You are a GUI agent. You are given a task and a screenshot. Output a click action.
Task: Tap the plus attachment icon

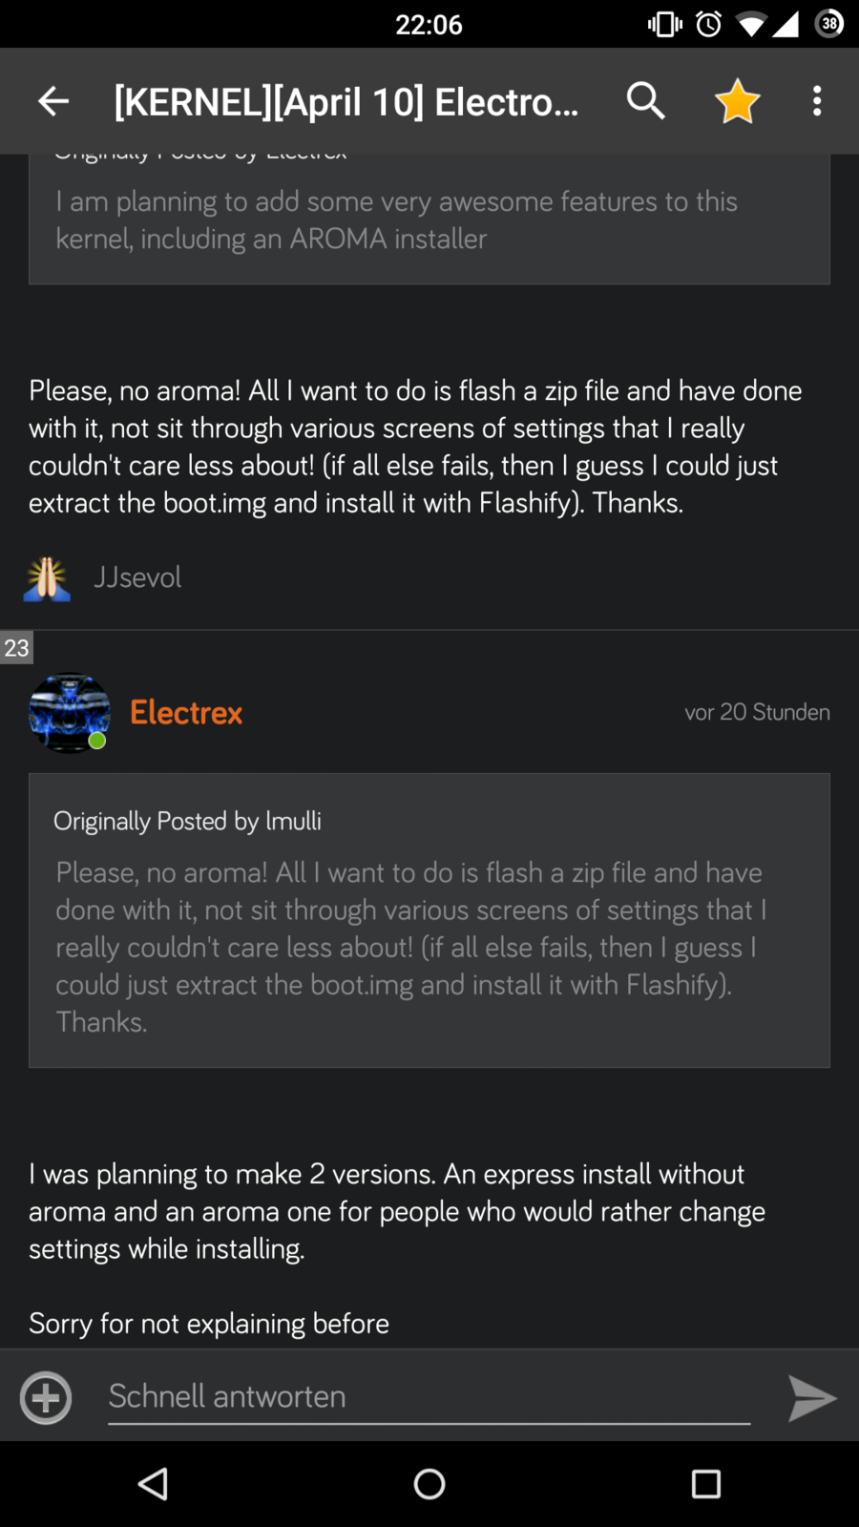(x=46, y=1398)
